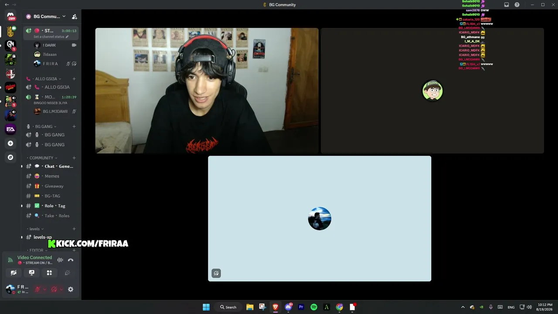Open the BG-TAG channel

point(51,196)
